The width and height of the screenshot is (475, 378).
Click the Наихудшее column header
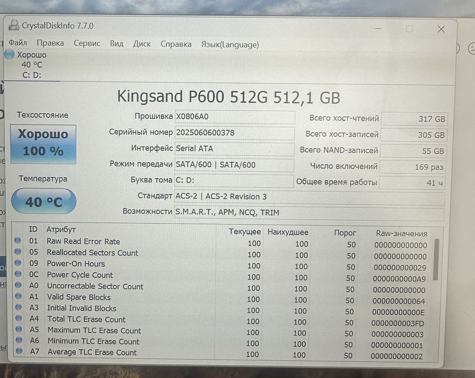(288, 232)
